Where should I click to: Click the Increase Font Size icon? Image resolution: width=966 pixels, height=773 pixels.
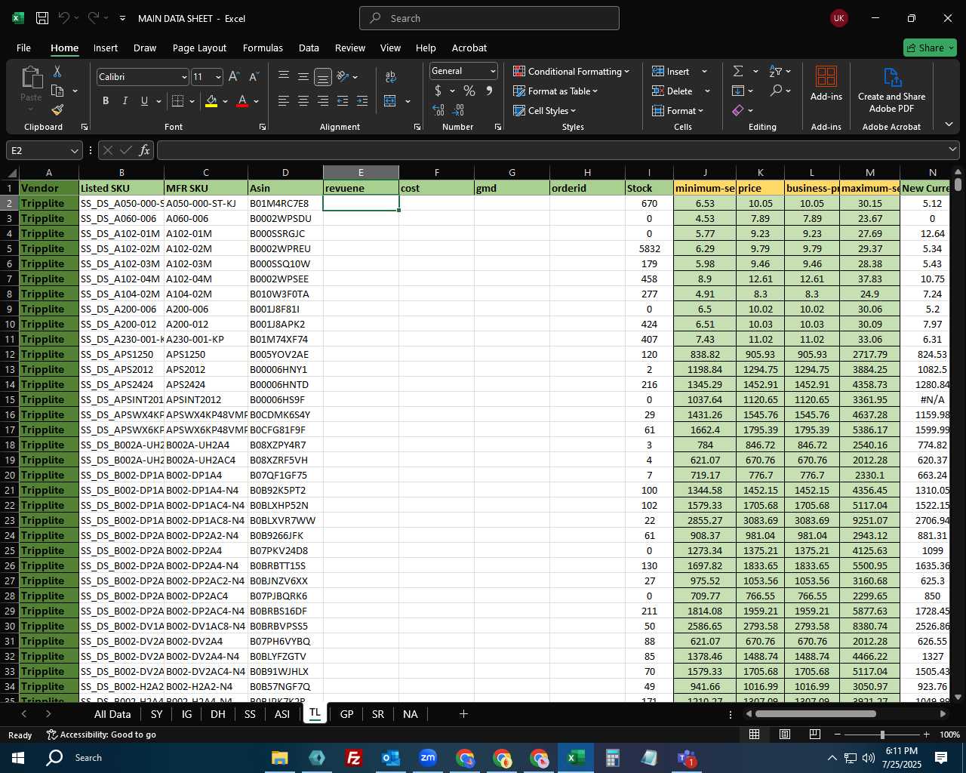(x=234, y=76)
